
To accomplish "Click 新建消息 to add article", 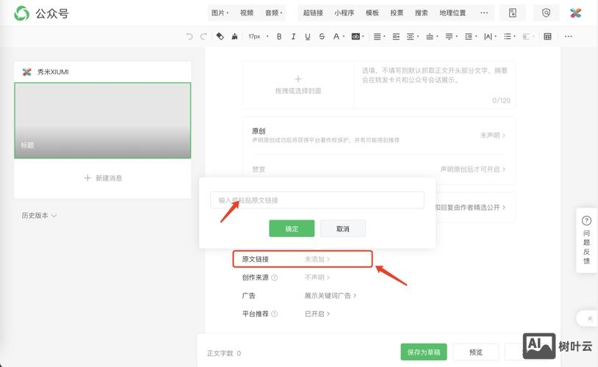I will 103,178.
